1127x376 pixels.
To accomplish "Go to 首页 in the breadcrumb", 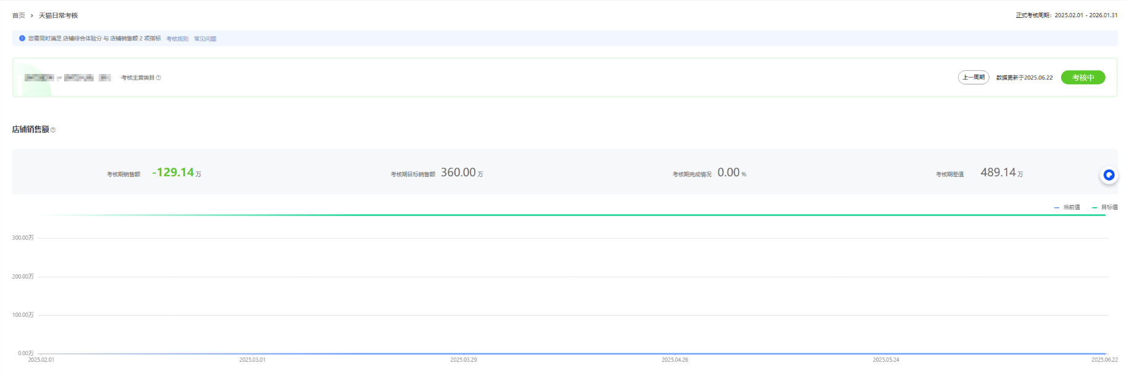I will 18,15.
